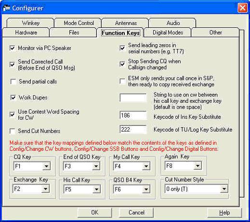Click the OK button
The height and width of the screenshot is (222, 250).
click(95, 212)
